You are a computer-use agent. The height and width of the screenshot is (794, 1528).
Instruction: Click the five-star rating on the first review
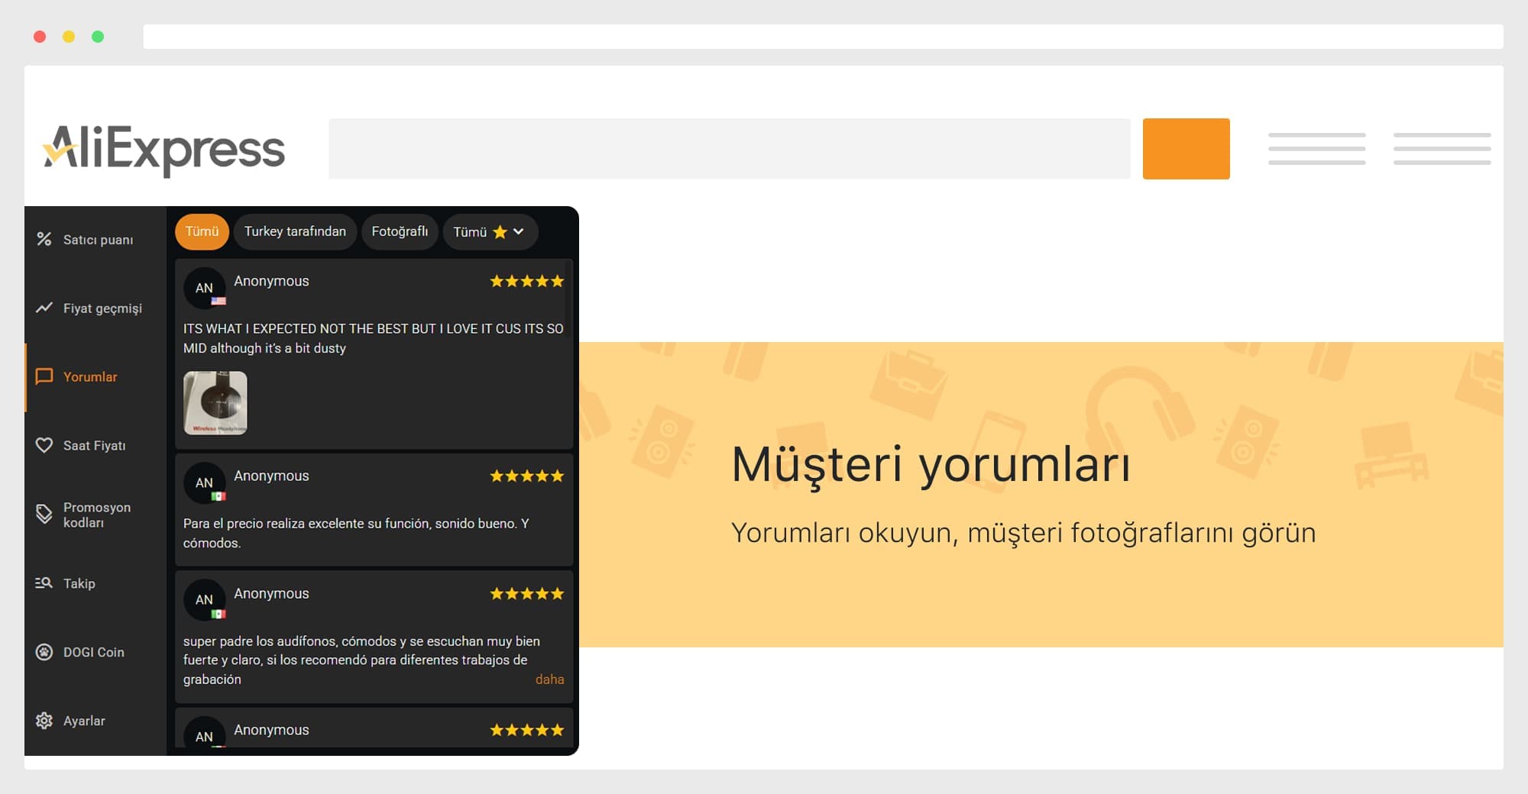click(526, 281)
